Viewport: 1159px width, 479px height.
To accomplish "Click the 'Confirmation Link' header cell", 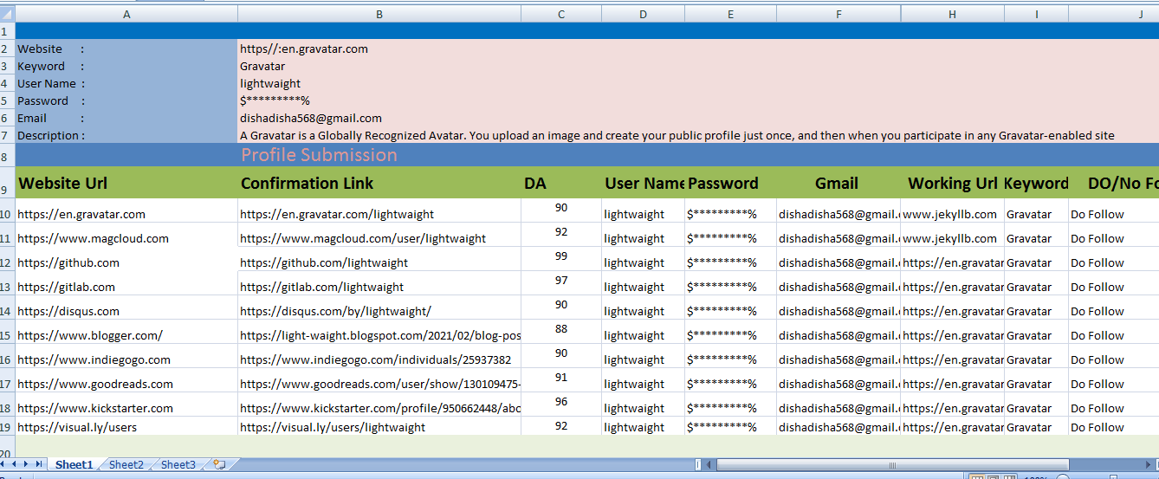I will tap(379, 183).
